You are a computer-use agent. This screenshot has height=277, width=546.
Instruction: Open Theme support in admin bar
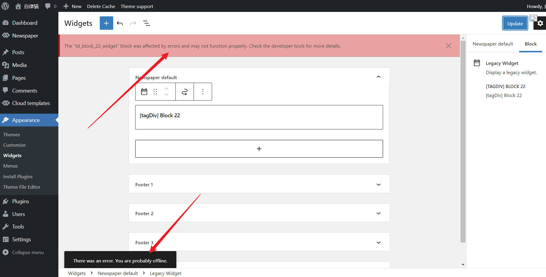tap(137, 6)
